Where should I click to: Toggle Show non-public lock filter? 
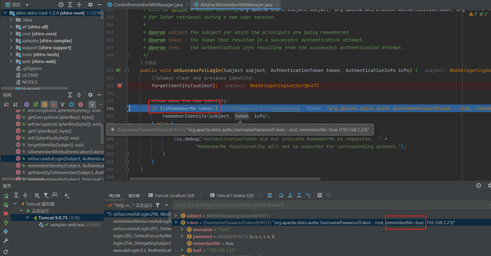(x=53, y=104)
